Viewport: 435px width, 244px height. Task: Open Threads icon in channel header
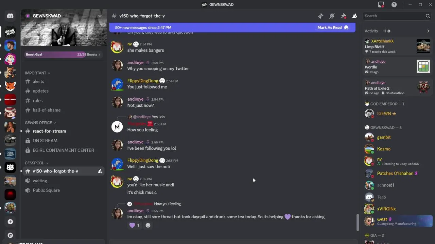(x=320, y=16)
